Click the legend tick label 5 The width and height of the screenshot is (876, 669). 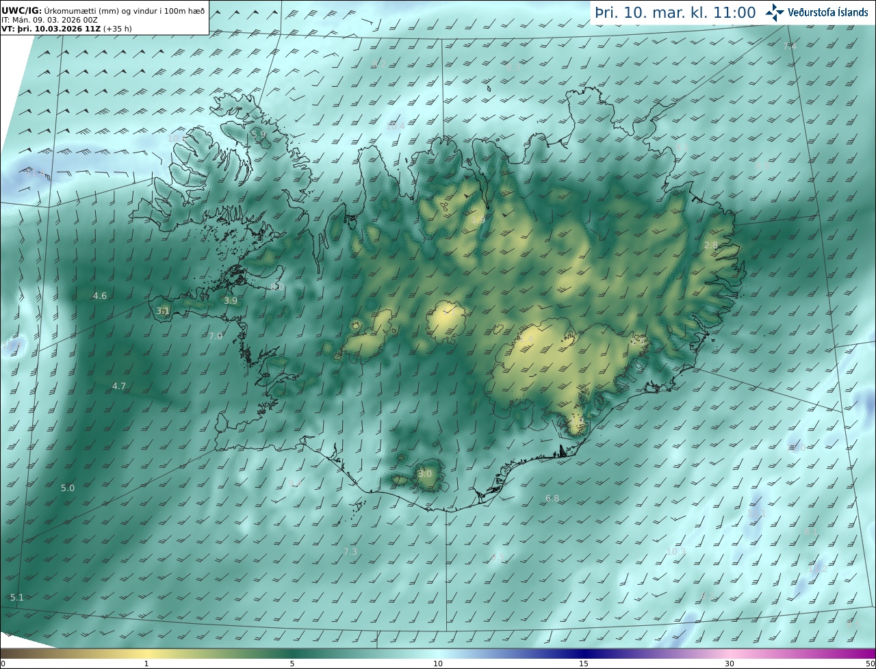pos(292,664)
